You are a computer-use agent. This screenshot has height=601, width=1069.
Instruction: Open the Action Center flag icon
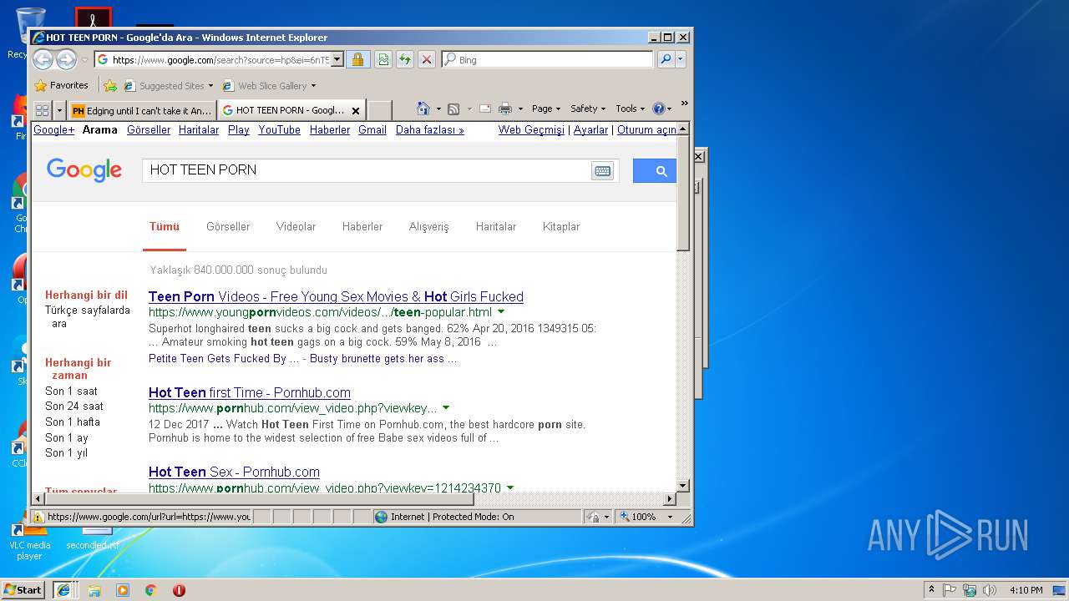click(950, 590)
